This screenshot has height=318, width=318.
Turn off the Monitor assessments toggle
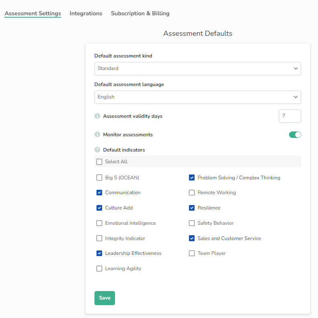click(x=295, y=135)
